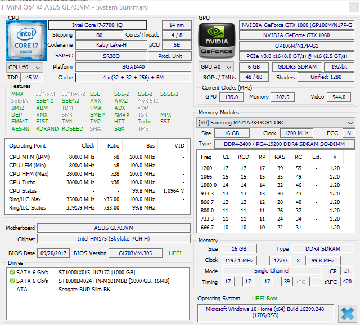The height and width of the screenshot is (325, 360).
Task: Click the Windows 10 Home build value
Action: point(265,312)
